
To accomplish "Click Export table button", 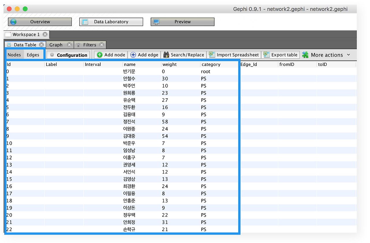I will (280, 55).
